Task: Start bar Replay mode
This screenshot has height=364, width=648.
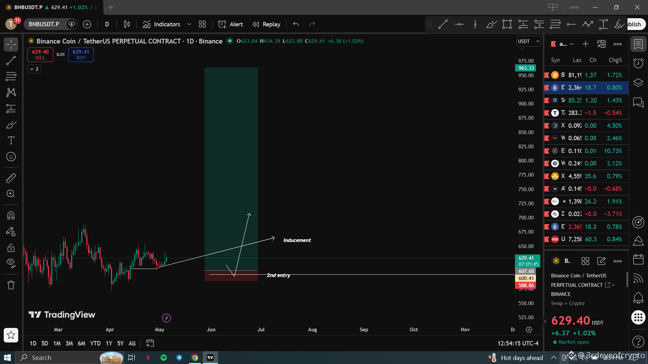Action: point(266,24)
